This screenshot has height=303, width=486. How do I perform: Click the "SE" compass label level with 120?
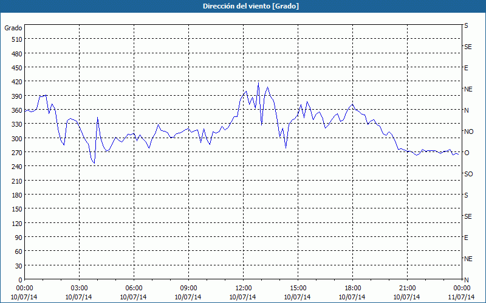tap(468, 216)
